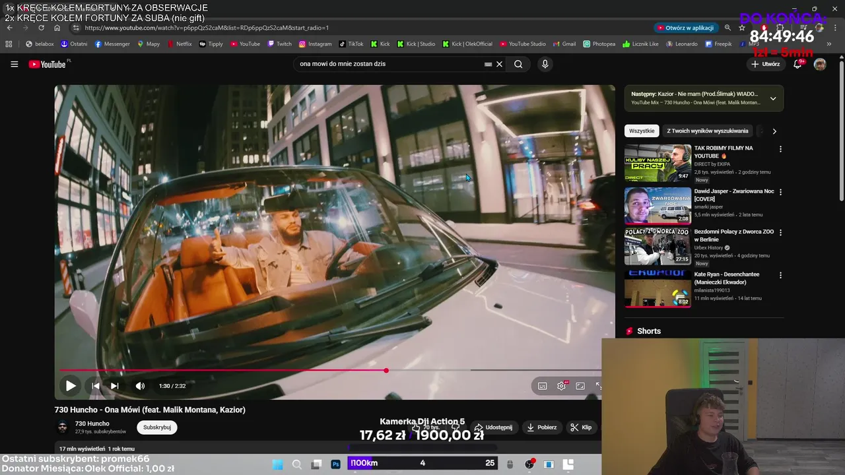Open the browser home button
Viewport: 845px width, 475px height.
point(57,28)
